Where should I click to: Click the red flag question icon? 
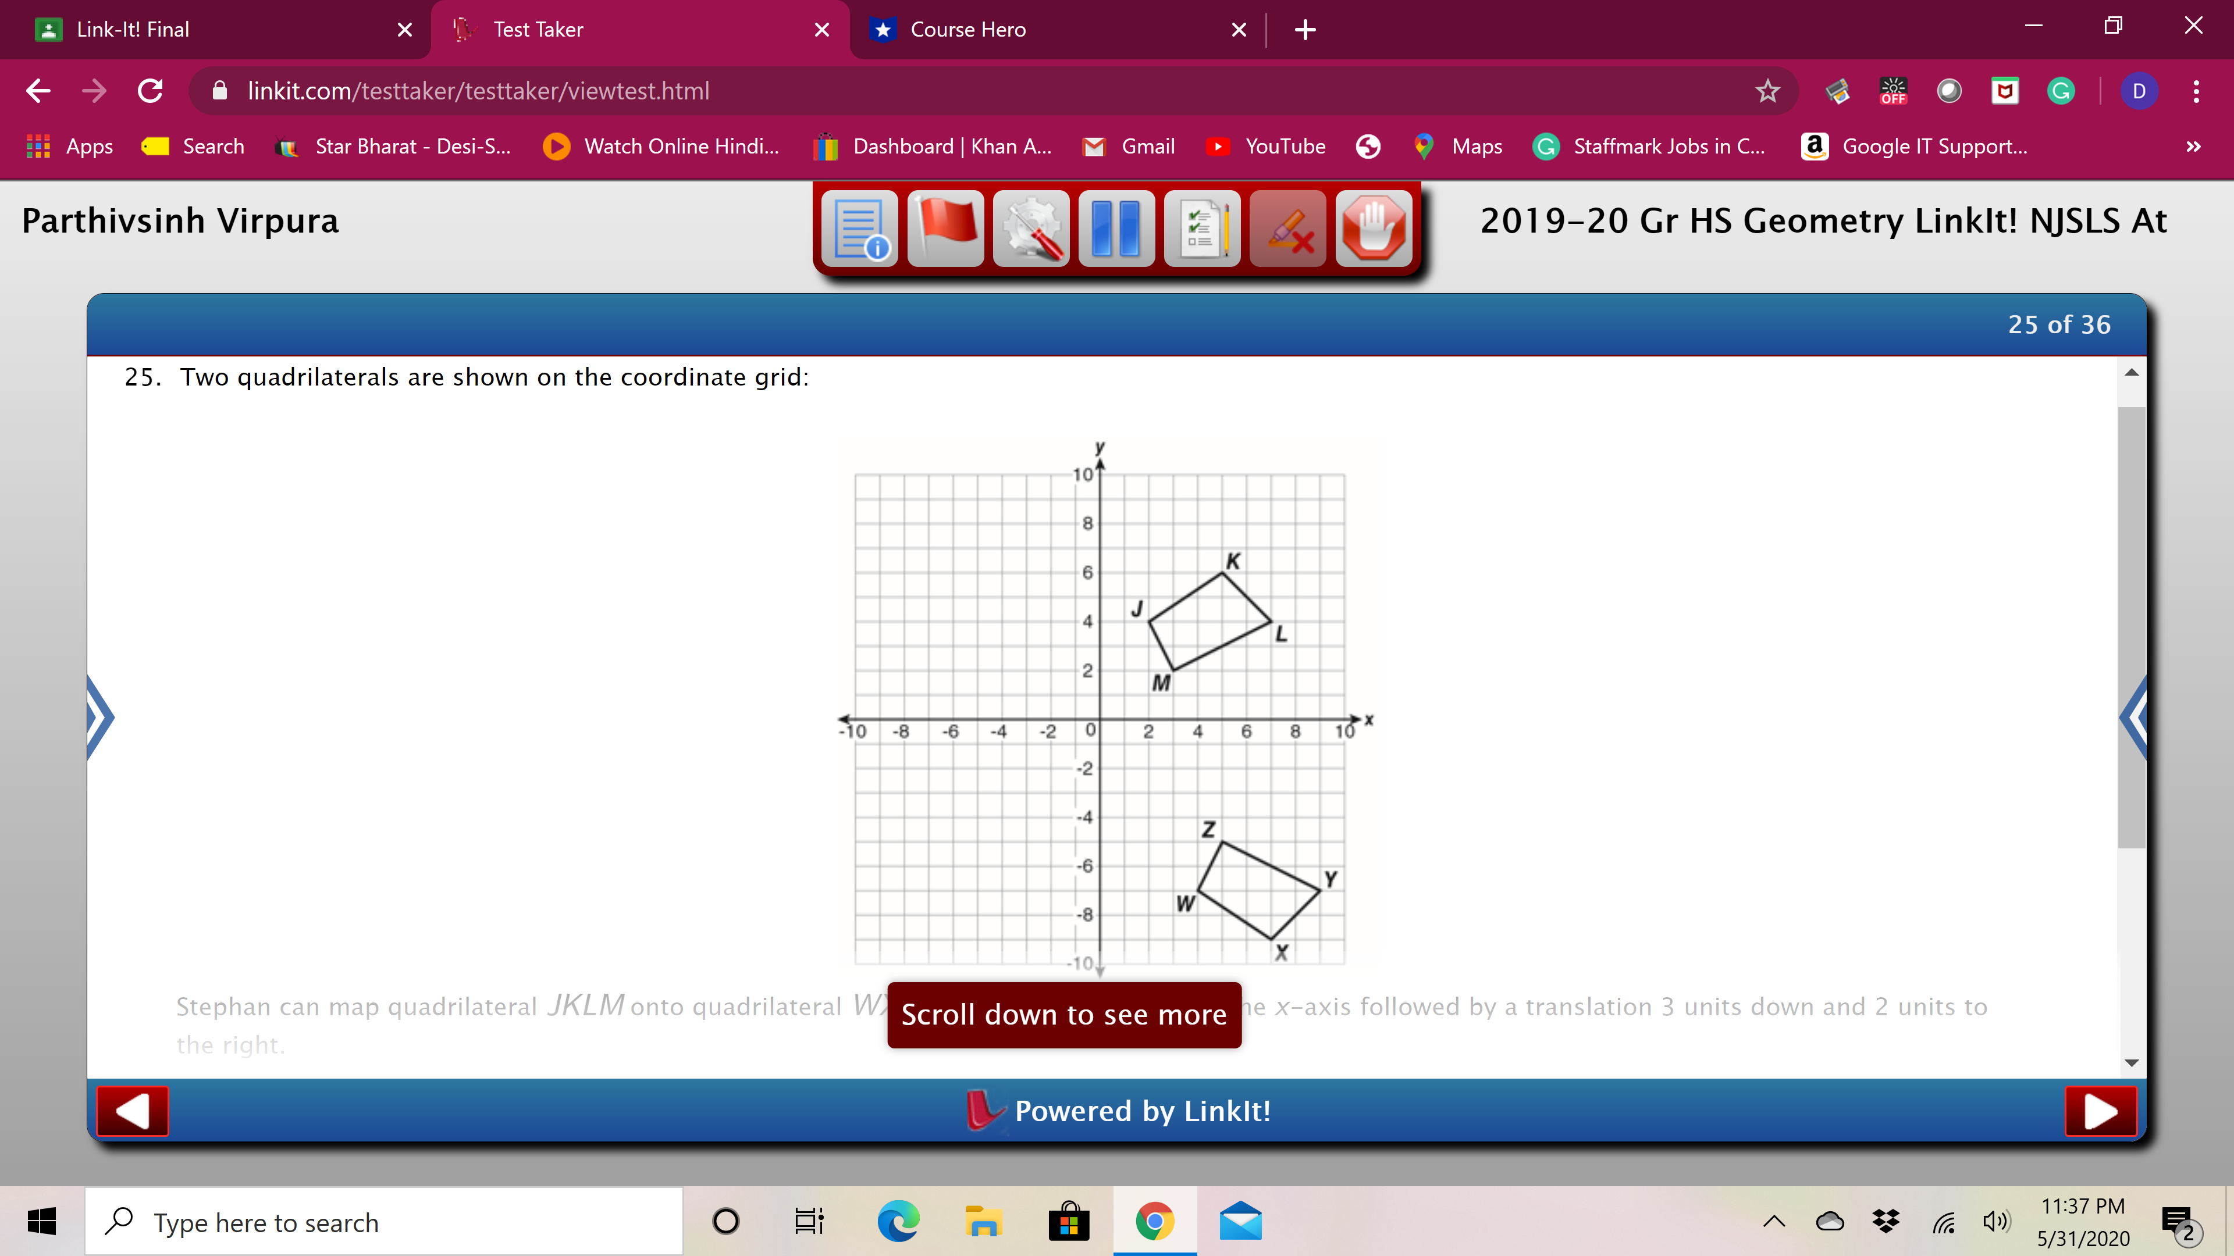945,228
